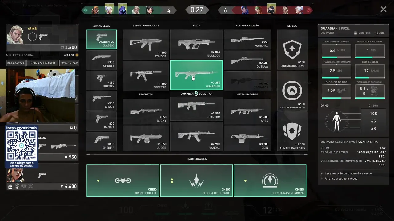Viewport: 394px width, 221px height.
Task: Select the Drone Coruja ability
Action: point(123,180)
